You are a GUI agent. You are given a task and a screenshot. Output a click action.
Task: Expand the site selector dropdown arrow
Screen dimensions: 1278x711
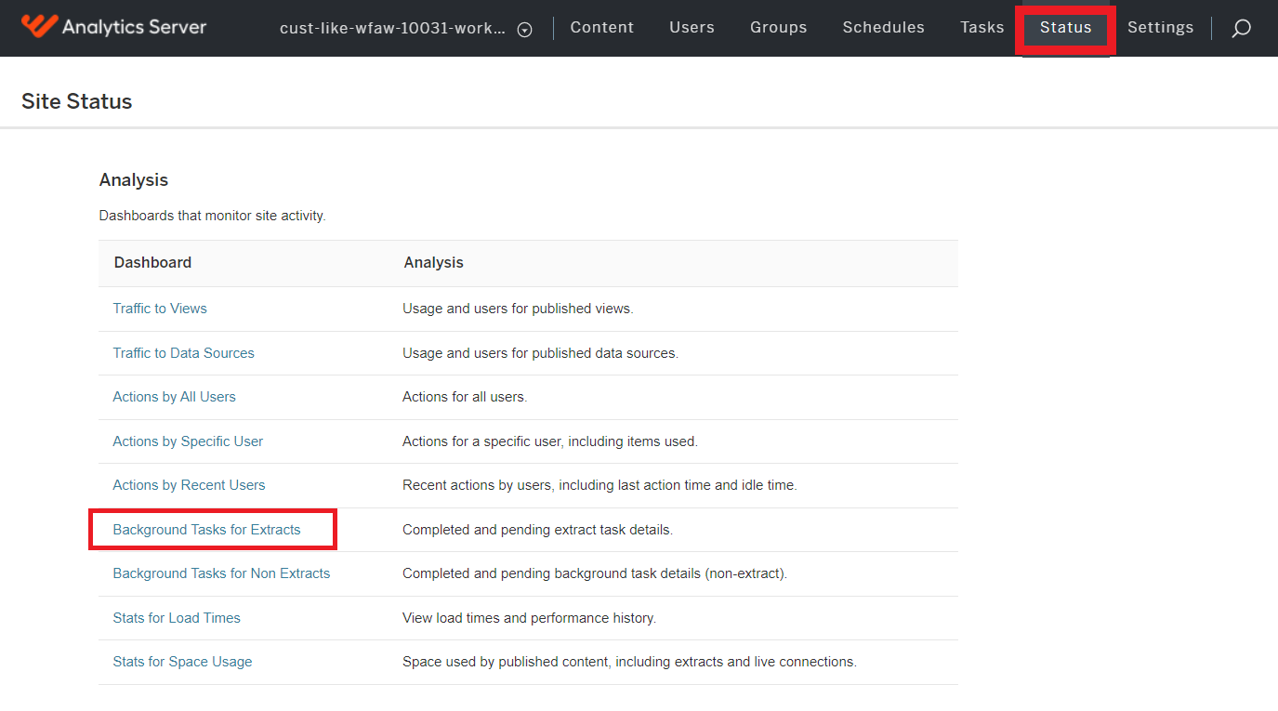point(524,30)
